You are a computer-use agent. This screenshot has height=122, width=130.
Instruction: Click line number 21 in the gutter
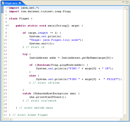5,79
